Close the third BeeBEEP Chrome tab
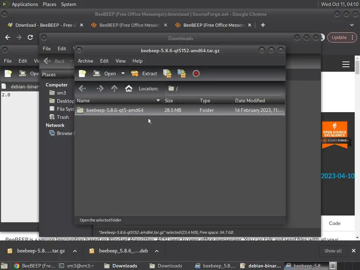Viewport: 360px width, 270px height. point(250,25)
